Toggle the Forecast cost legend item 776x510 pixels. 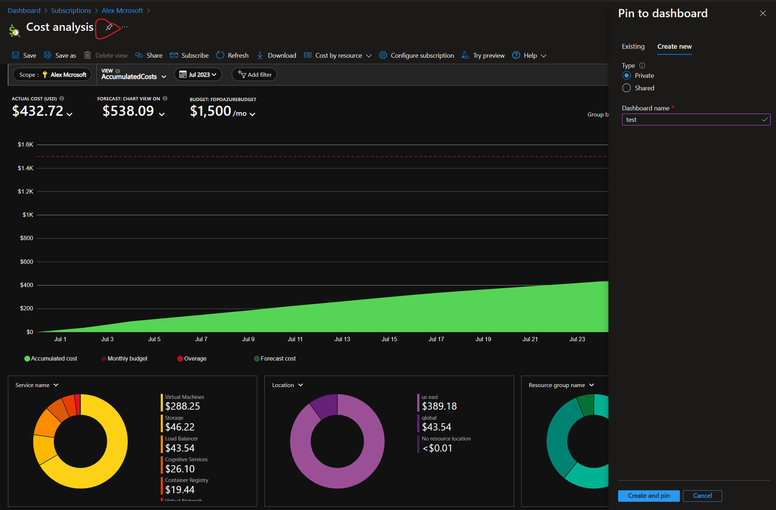[274, 358]
